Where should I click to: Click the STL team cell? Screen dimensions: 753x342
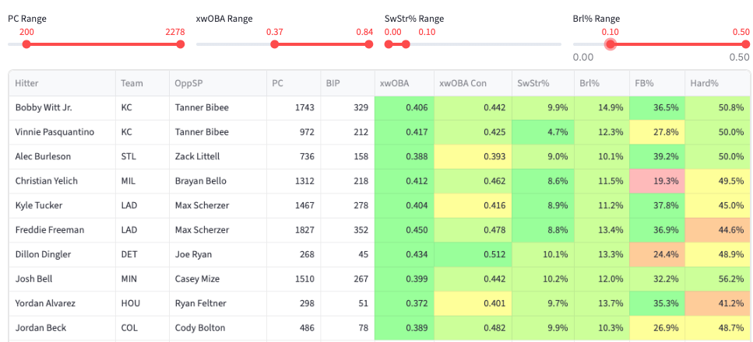143,157
